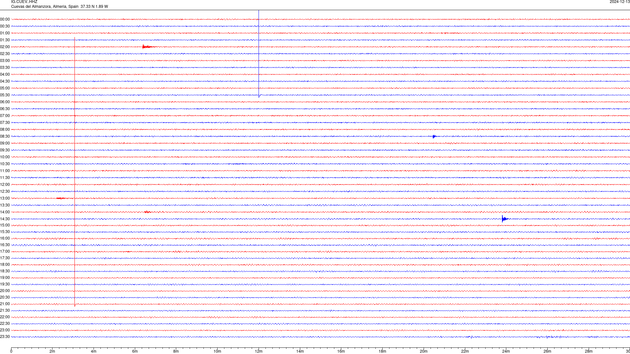The height and width of the screenshot is (354, 630).
Task: Select the 05:30 time row label
Action: (x=5, y=95)
